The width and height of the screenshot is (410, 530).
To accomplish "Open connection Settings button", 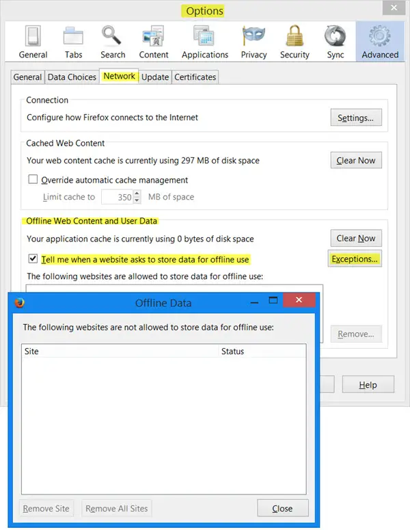I will 356,118.
